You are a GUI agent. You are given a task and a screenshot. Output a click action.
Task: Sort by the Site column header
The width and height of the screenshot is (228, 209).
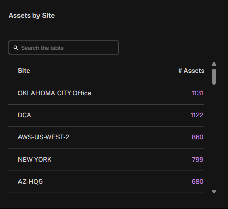click(x=24, y=71)
